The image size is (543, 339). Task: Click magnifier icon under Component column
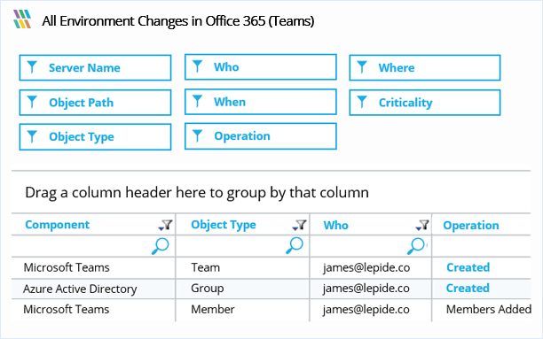pyautogui.click(x=160, y=246)
